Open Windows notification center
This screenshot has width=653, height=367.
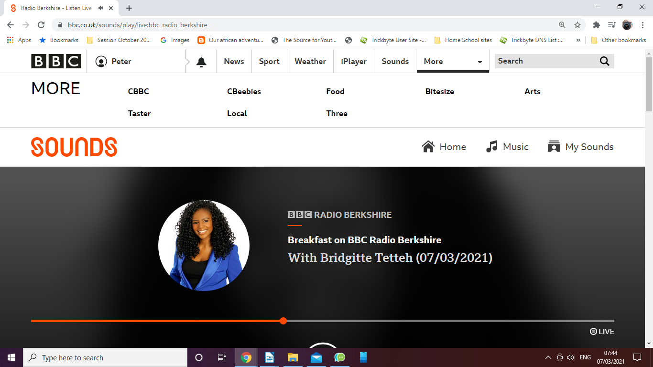(x=637, y=357)
